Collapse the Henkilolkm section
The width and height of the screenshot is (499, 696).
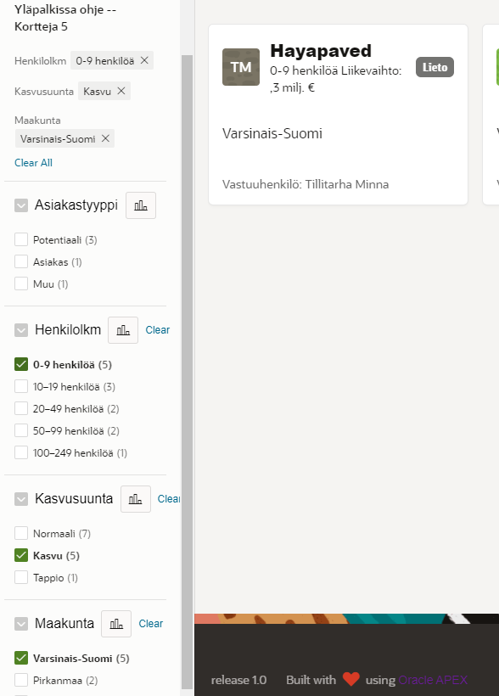pos(21,330)
